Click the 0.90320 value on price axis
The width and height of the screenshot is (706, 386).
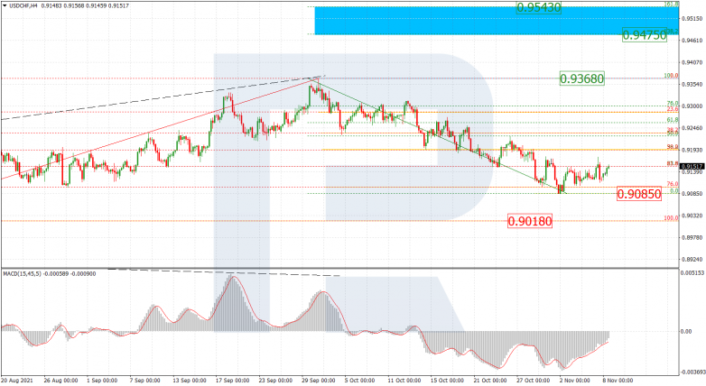click(x=692, y=216)
